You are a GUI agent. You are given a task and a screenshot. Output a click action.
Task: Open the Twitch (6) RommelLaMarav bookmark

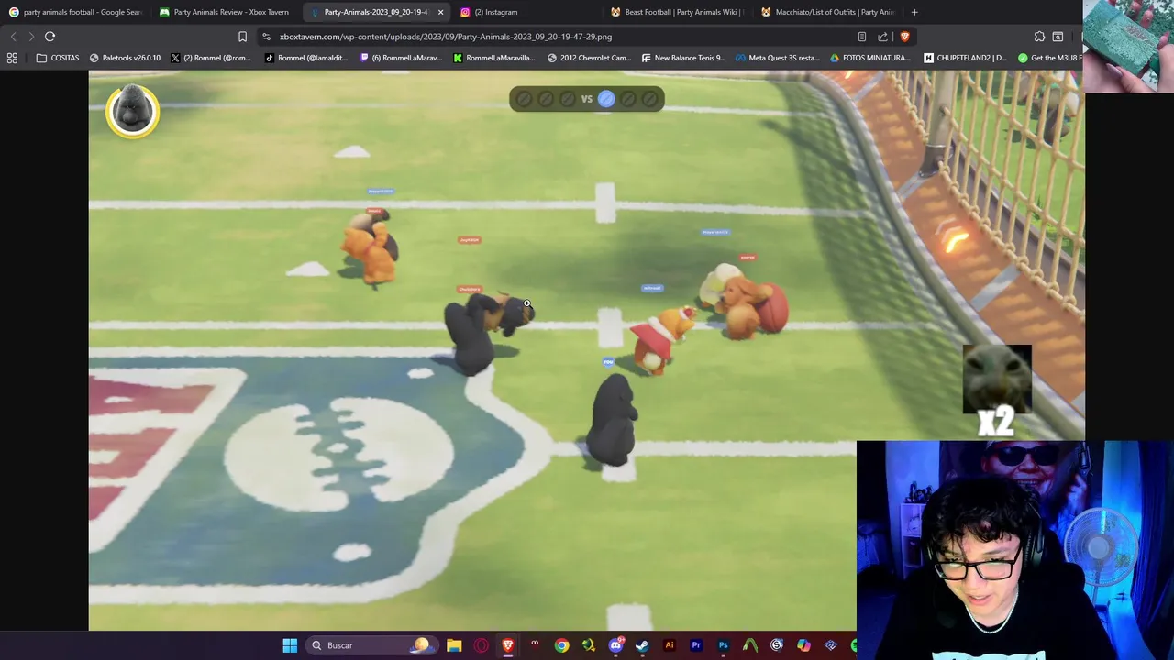(401, 58)
